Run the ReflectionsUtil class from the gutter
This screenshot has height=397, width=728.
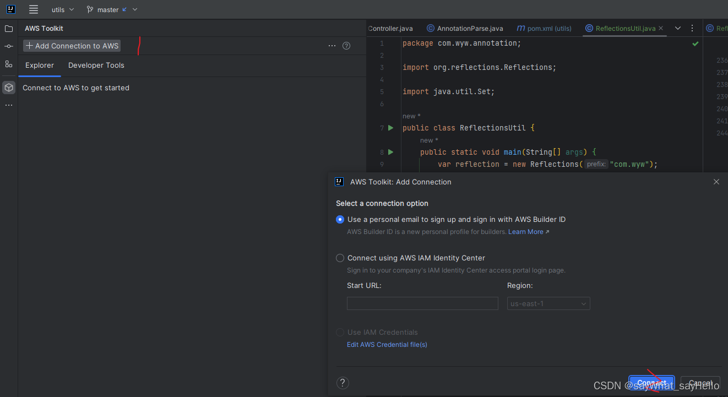tap(391, 128)
